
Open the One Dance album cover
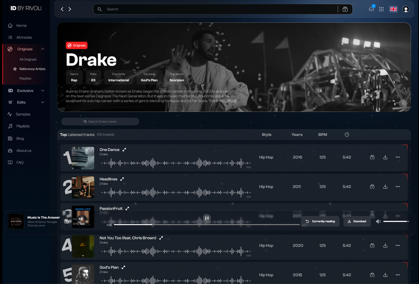pos(83,158)
